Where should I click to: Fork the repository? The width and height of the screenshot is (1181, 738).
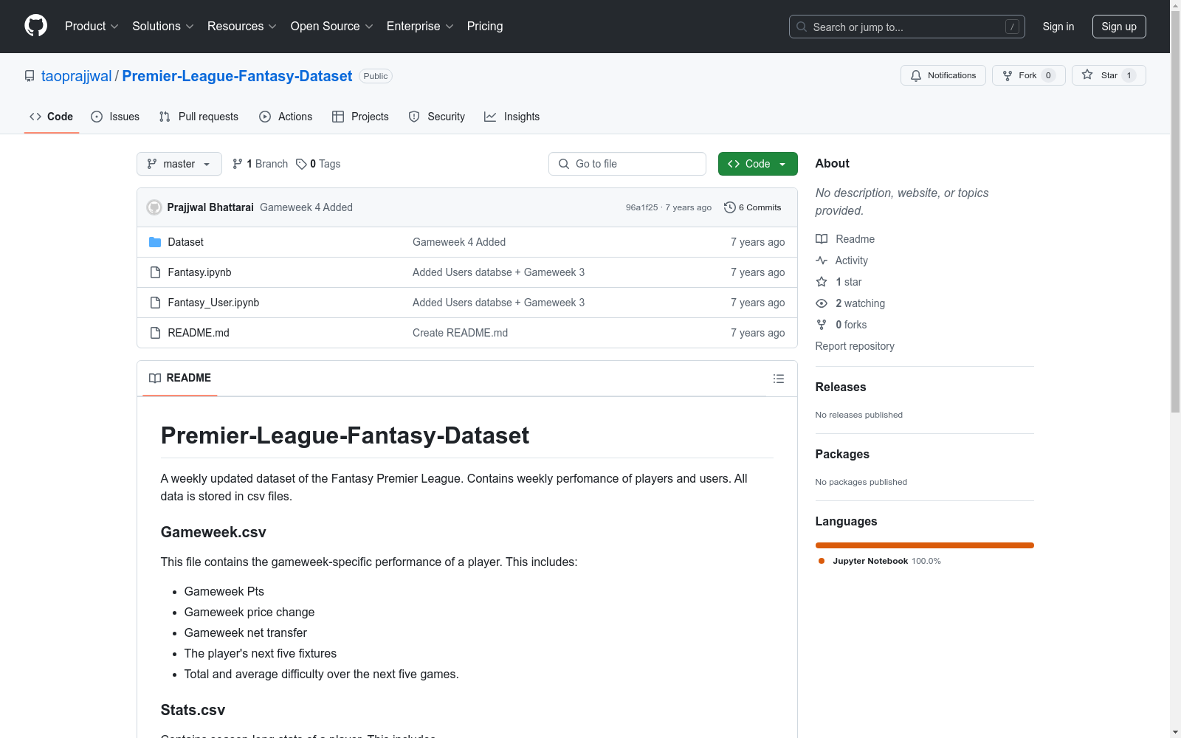coord(1028,75)
